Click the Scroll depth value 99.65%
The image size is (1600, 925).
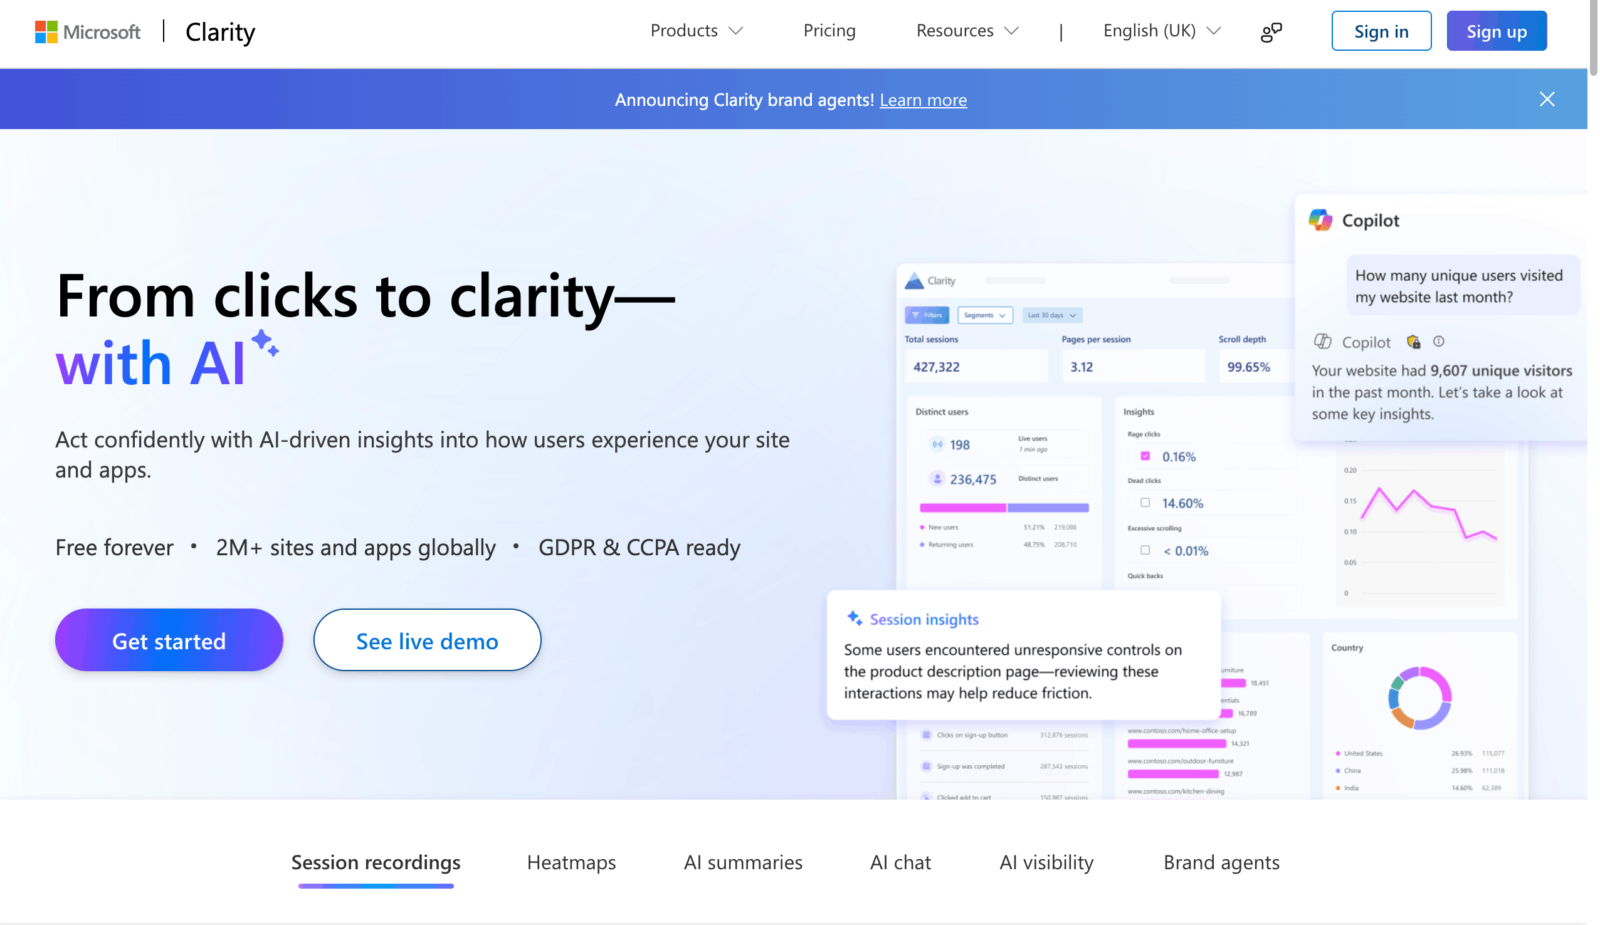click(1248, 367)
